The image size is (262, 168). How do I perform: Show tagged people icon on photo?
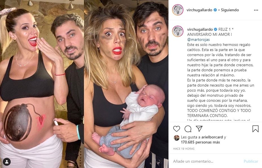(7, 162)
